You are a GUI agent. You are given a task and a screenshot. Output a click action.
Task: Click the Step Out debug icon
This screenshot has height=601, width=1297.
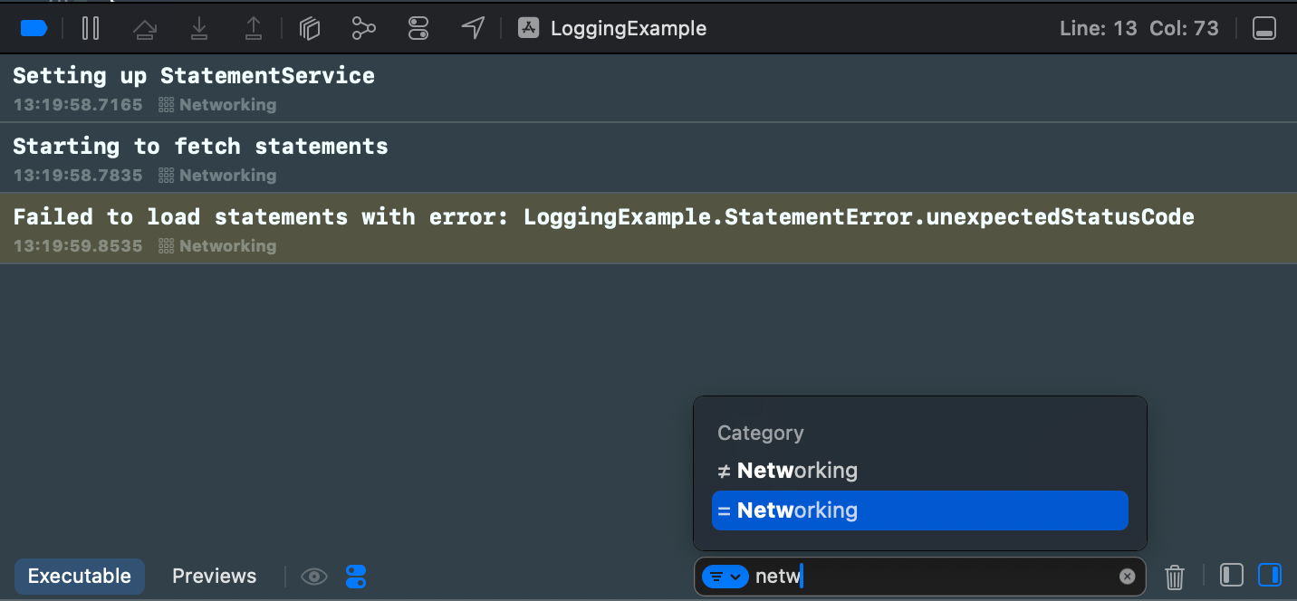[x=254, y=29]
